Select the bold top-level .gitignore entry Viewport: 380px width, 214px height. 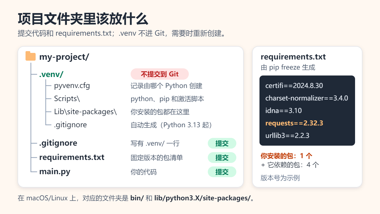coord(58,143)
